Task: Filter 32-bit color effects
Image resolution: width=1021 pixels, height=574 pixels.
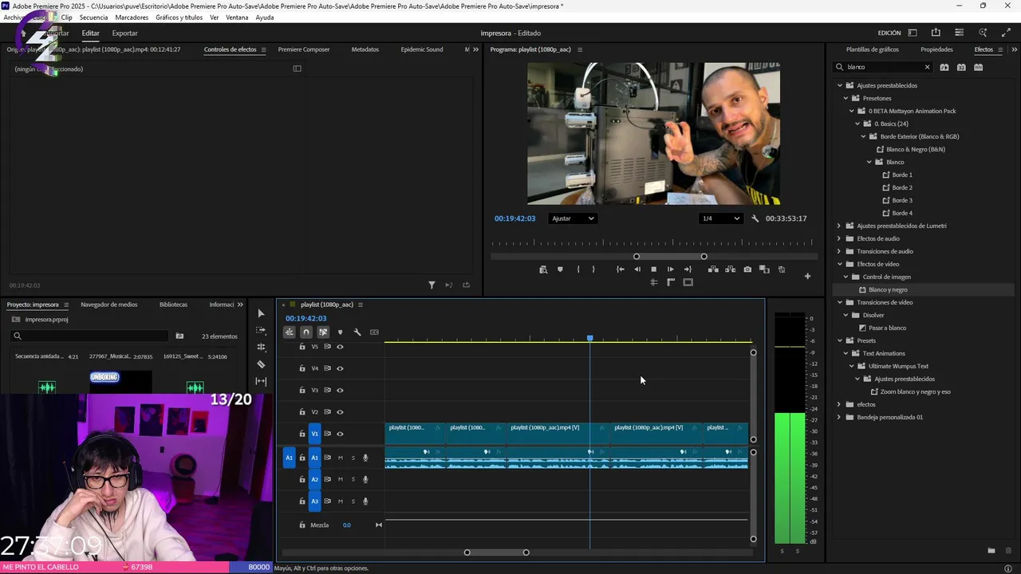Action: [961, 67]
